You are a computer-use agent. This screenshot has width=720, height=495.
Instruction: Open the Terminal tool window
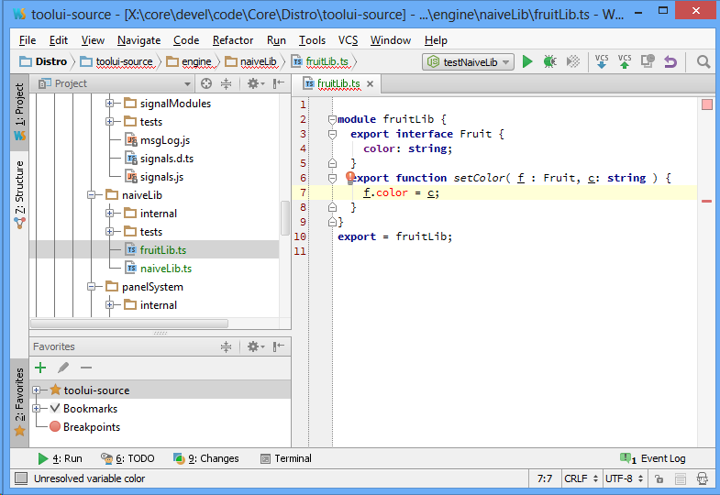[285, 458]
